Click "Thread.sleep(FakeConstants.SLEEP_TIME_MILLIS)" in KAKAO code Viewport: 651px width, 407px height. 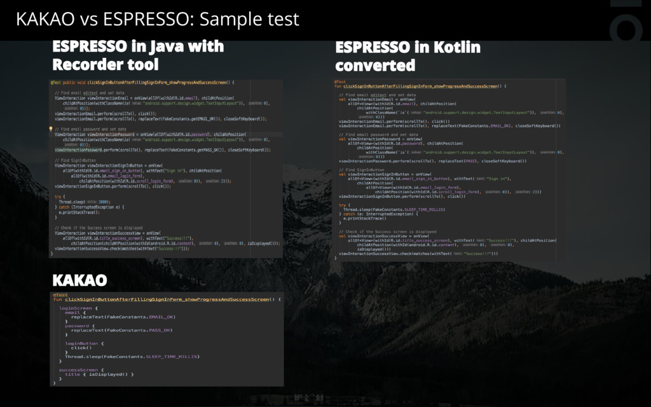point(132,356)
